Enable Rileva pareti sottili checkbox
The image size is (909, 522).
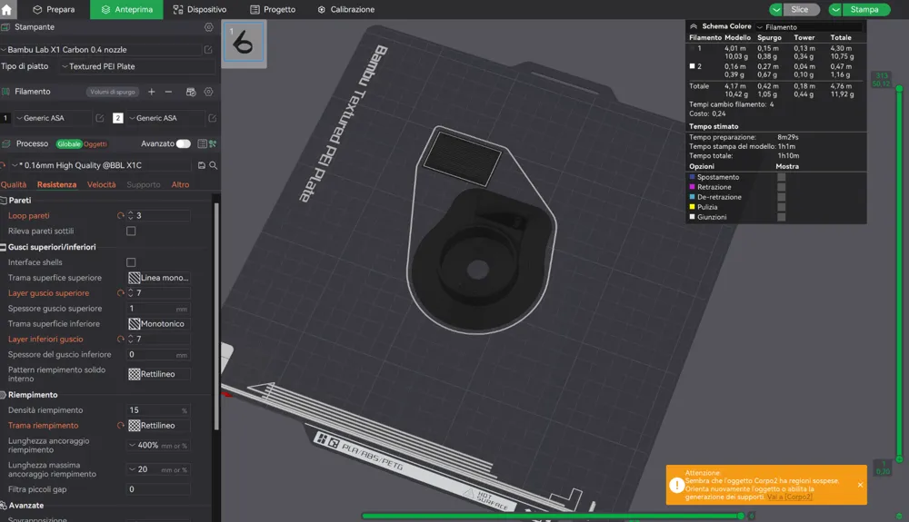(x=131, y=231)
